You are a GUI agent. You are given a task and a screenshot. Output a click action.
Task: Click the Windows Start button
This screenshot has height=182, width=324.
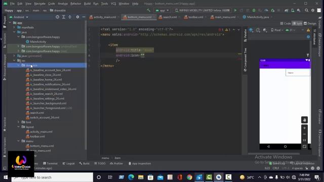pos(6,177)
